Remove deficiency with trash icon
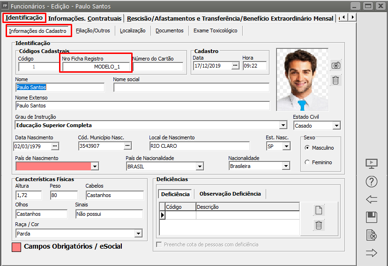388x266 pixels. pyautogui.click(x=319, y=225)
